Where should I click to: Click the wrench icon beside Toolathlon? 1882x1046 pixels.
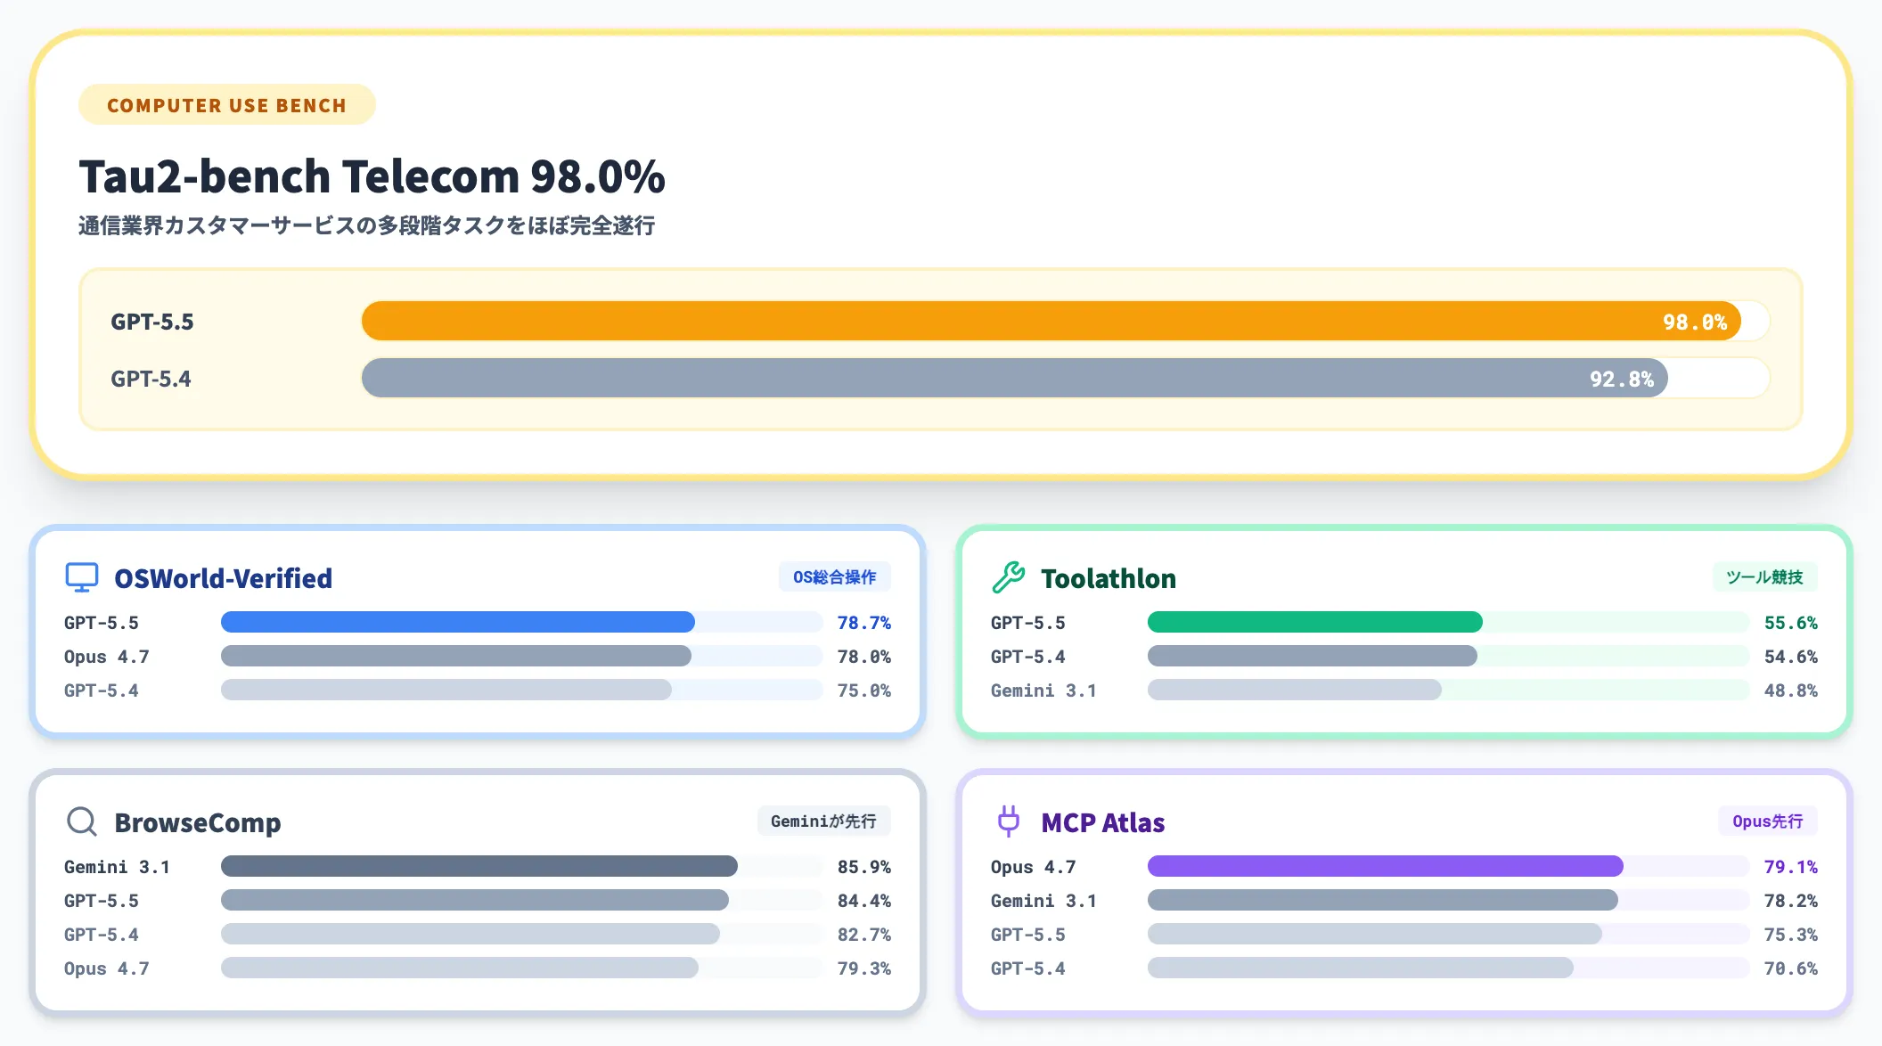point(1008,577)
